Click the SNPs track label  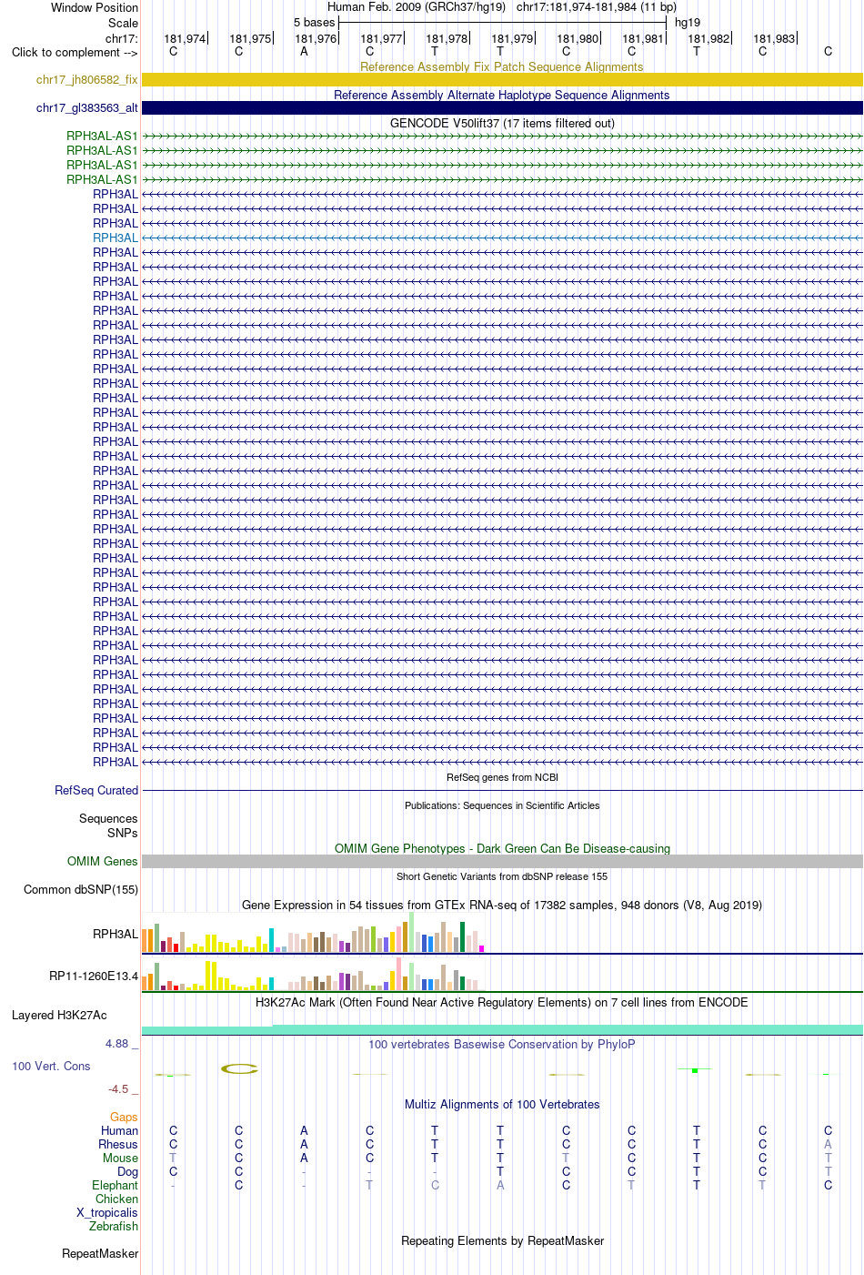(x=123, y=834)
